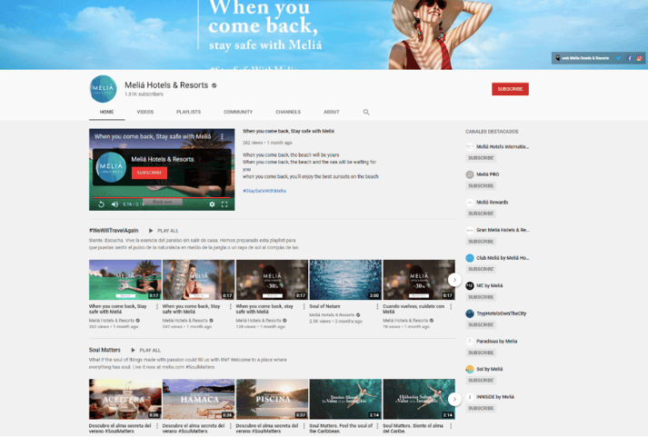Viewport: 648px width, 437px height.
Task: Subscribe to Paradisus by Melia channel
Action: [481, 353]
